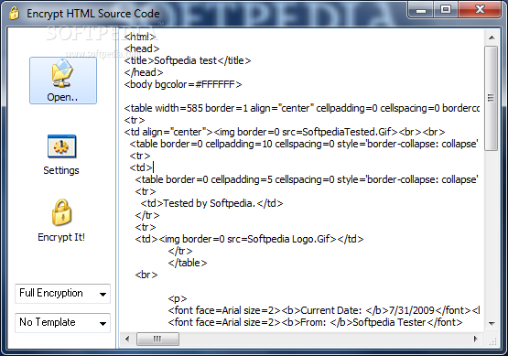
Task: Click the '<p>' tag line
Action: point(178,298)
